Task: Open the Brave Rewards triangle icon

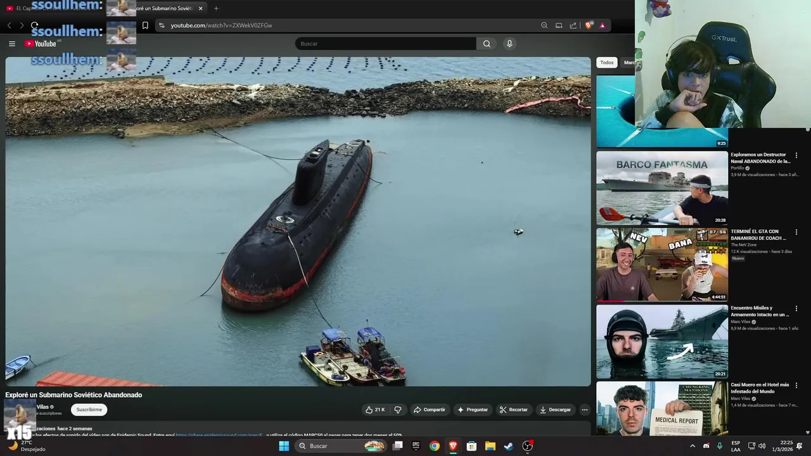Action: [x=603, y=25]
